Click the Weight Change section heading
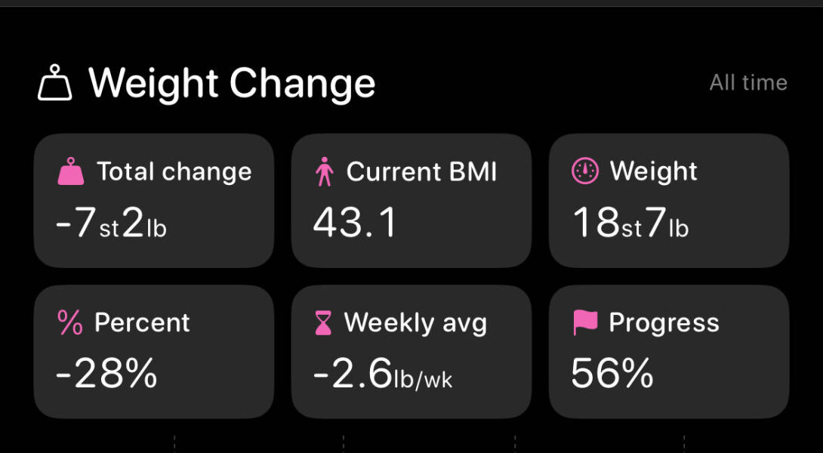The image size is (823, 453). 232,83
